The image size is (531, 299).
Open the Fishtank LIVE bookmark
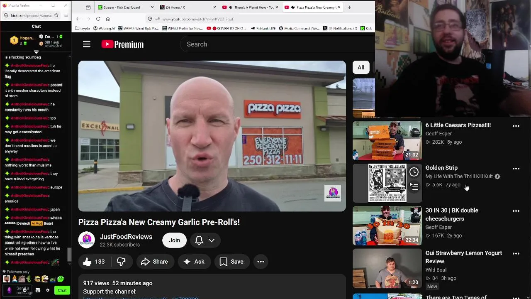(x=263, y=28)
